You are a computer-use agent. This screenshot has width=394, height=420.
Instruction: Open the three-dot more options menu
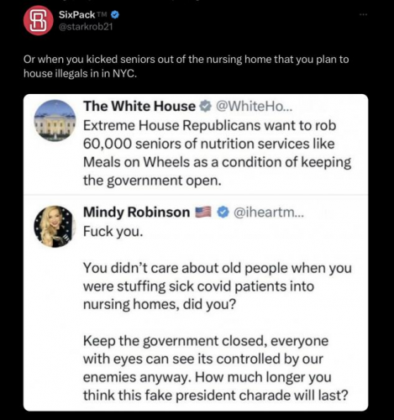click(363, 14)
